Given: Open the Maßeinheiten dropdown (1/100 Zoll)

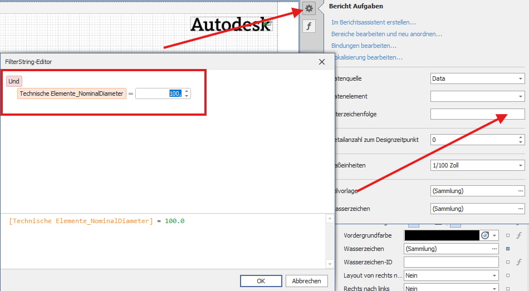Looking at the screenshot, I should (477, 165).
